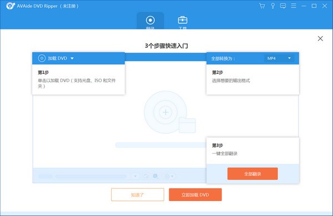Click the add disc plus icon in center

(165, 112)
